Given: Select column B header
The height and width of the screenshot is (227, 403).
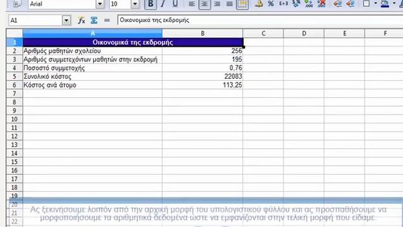Looking at the screenshot, I should (203, 33).
